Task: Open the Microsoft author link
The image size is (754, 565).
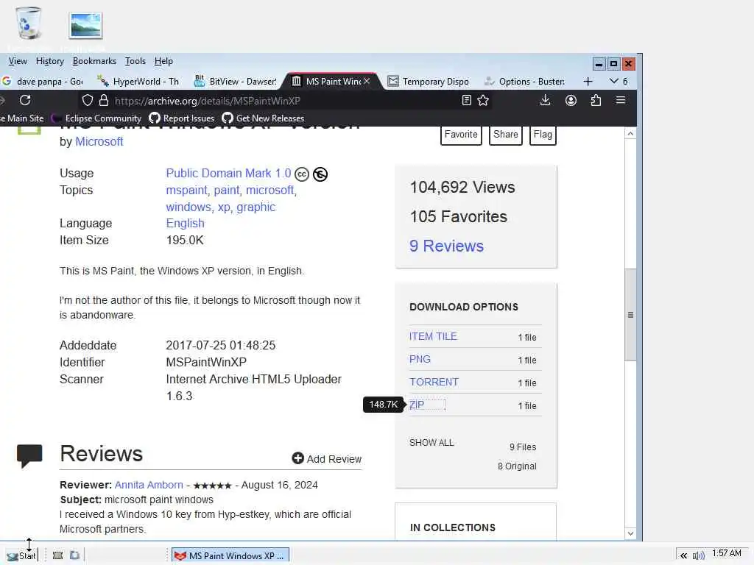Action: tap(99, 142)
